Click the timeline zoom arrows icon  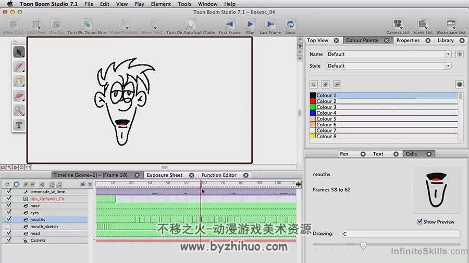point(299,185)
